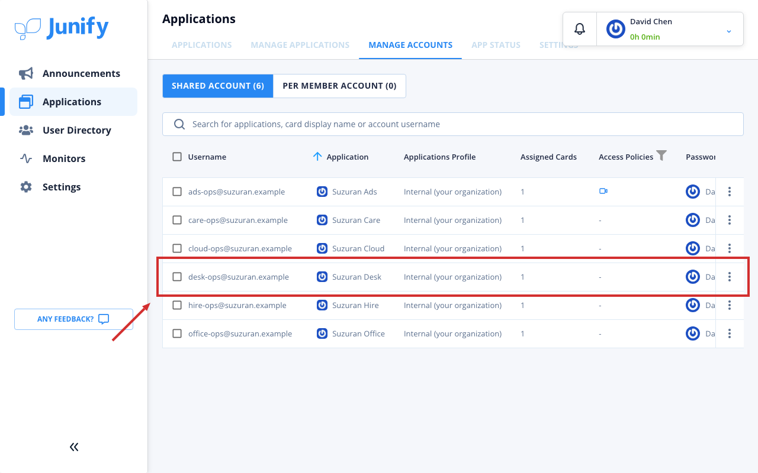Tick the select-all Username header checkbox
Viewport: 758px width, 473px height.
coord(177,157)
